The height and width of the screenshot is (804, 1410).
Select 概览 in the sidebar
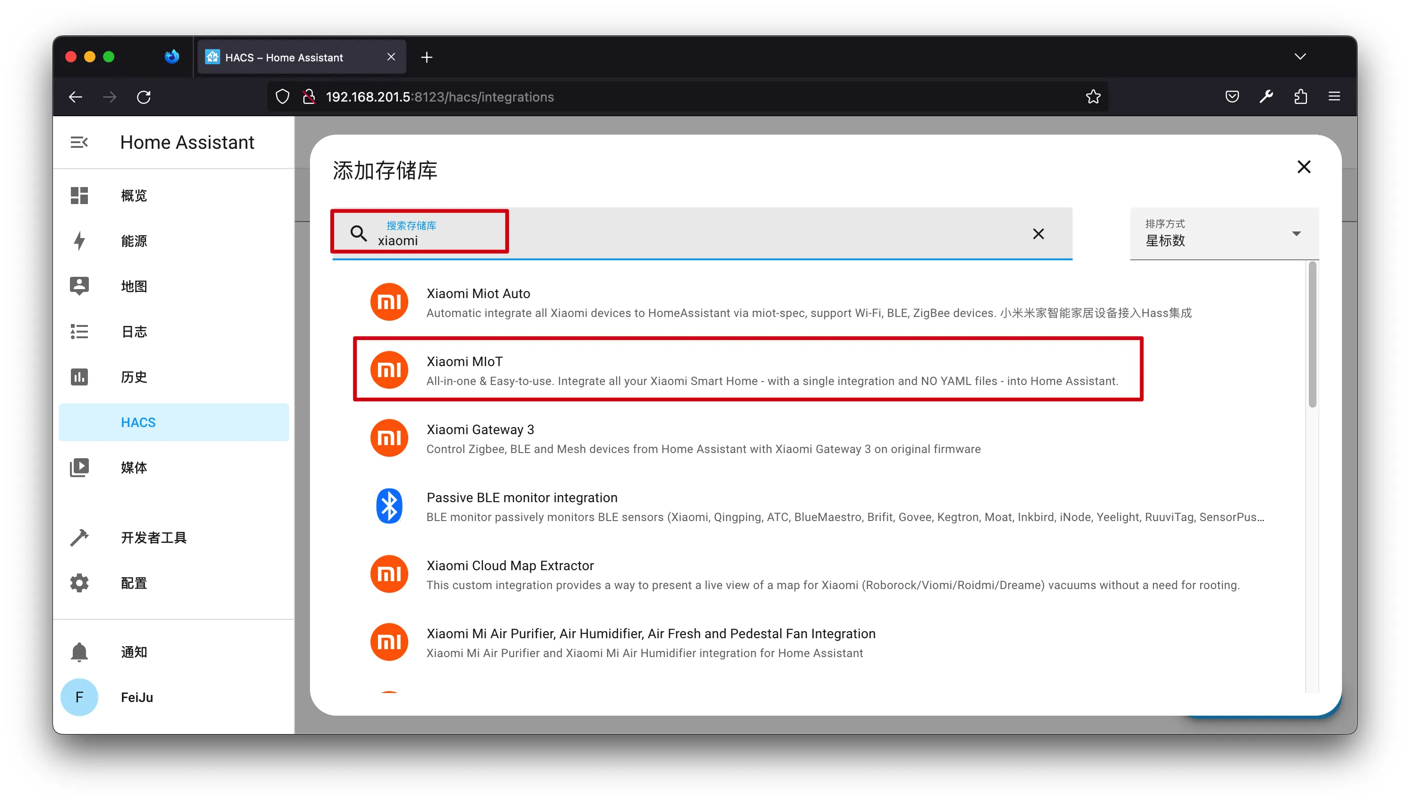click(173, 196)
